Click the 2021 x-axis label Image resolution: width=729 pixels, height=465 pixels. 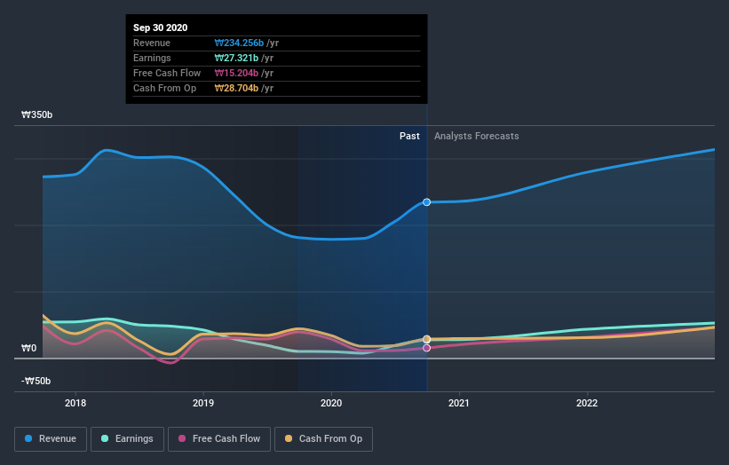pos(459,403)
